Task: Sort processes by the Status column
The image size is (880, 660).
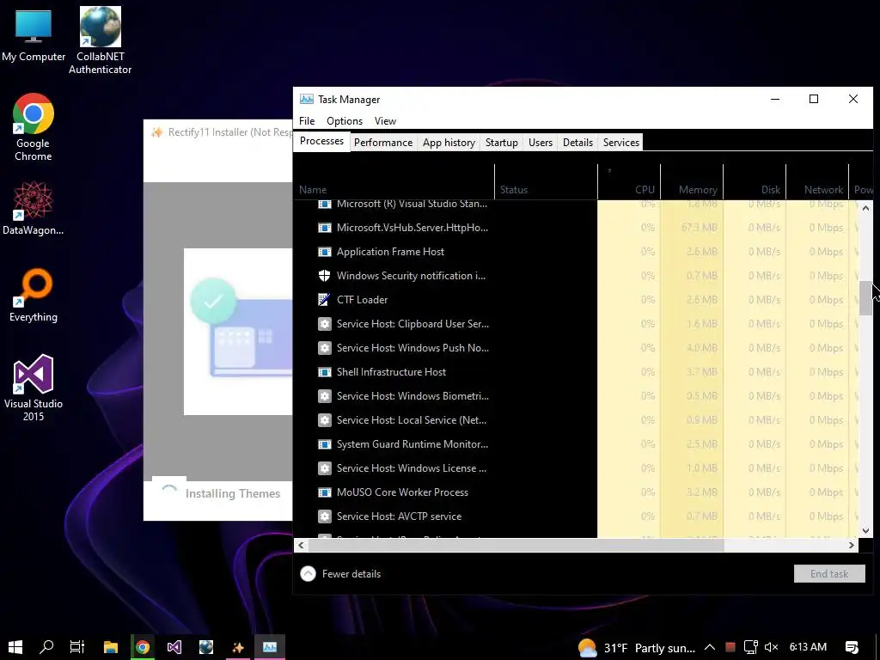Action: (x=546, y=182)
